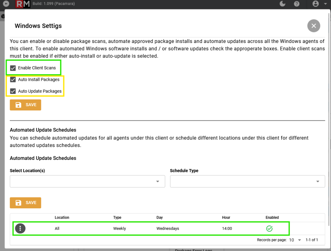Open the Schedule Type dropdown
Viewport: 331px width, 251px height.
coord(247,182)
